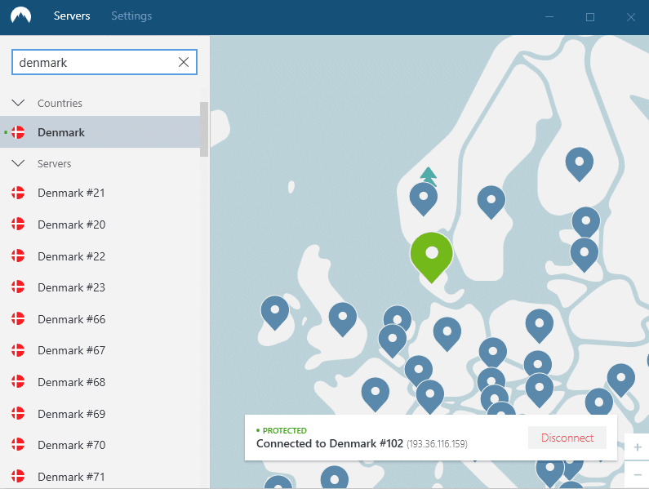The height and width of the screenshot is (489, 649).
Task: Connect to Denmark #22 server
Action: pos(100,256)
